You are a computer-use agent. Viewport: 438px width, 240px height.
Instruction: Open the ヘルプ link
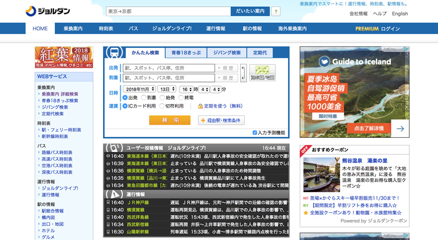pos(380,14)
